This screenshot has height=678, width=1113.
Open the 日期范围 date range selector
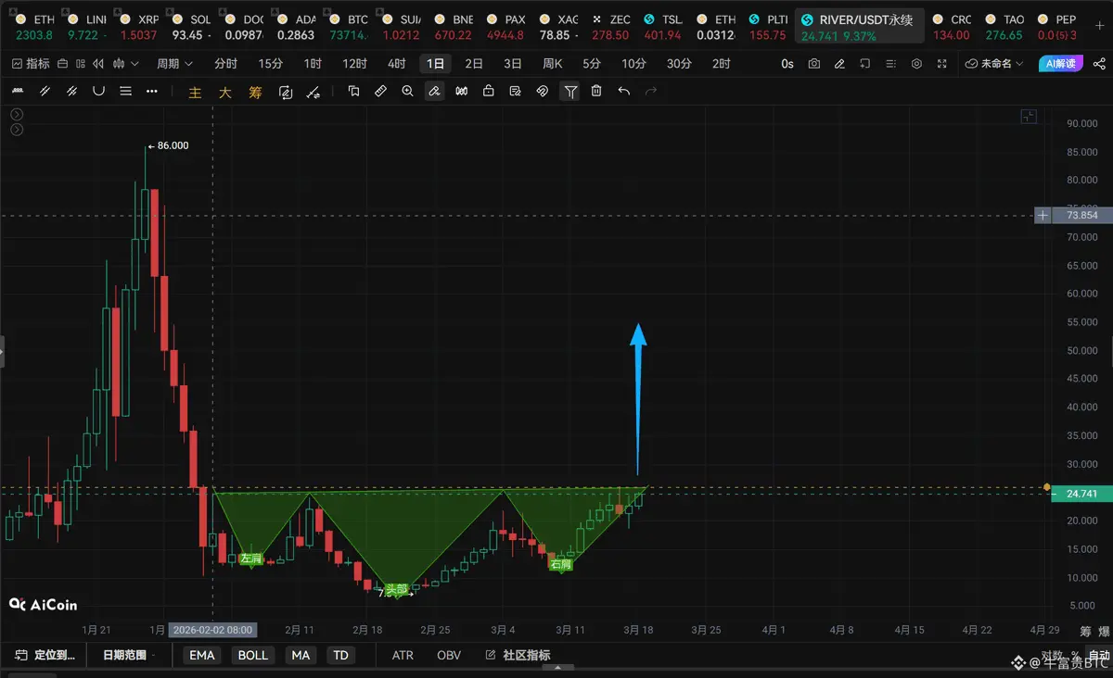(x=127, y=655)
